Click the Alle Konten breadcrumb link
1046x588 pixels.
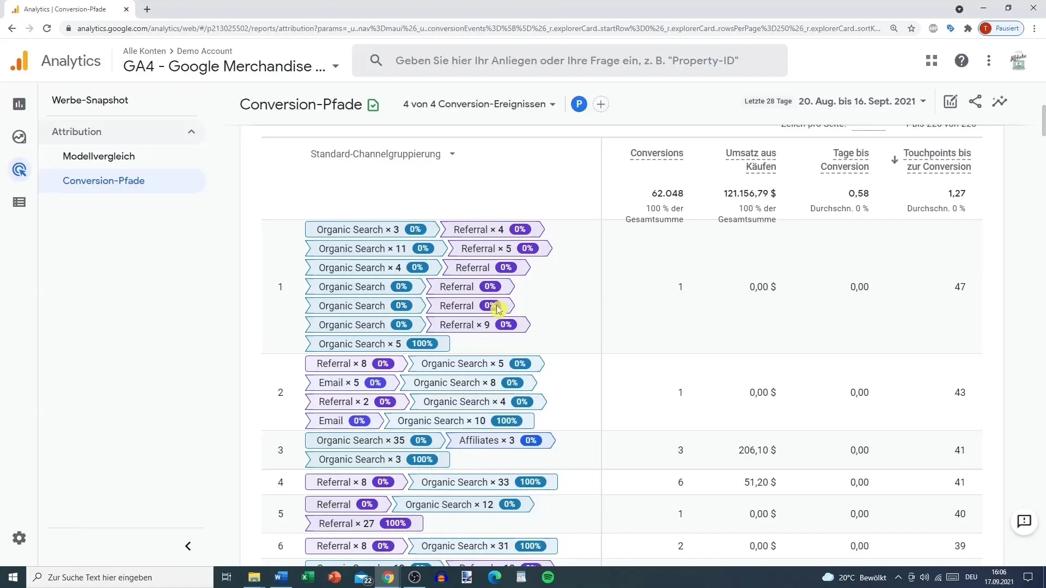[144, 51]
